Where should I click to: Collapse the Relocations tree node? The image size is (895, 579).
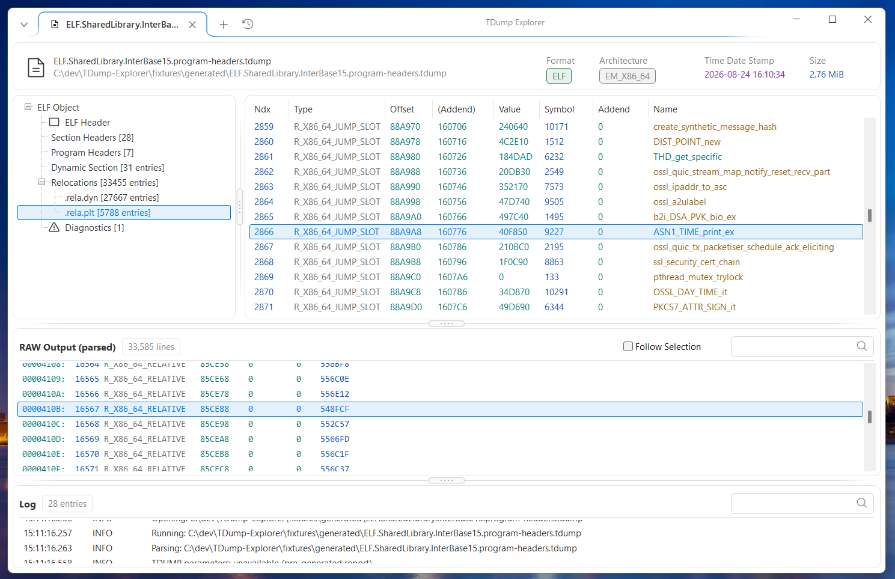pyautogui.click(x=42, y=182)
